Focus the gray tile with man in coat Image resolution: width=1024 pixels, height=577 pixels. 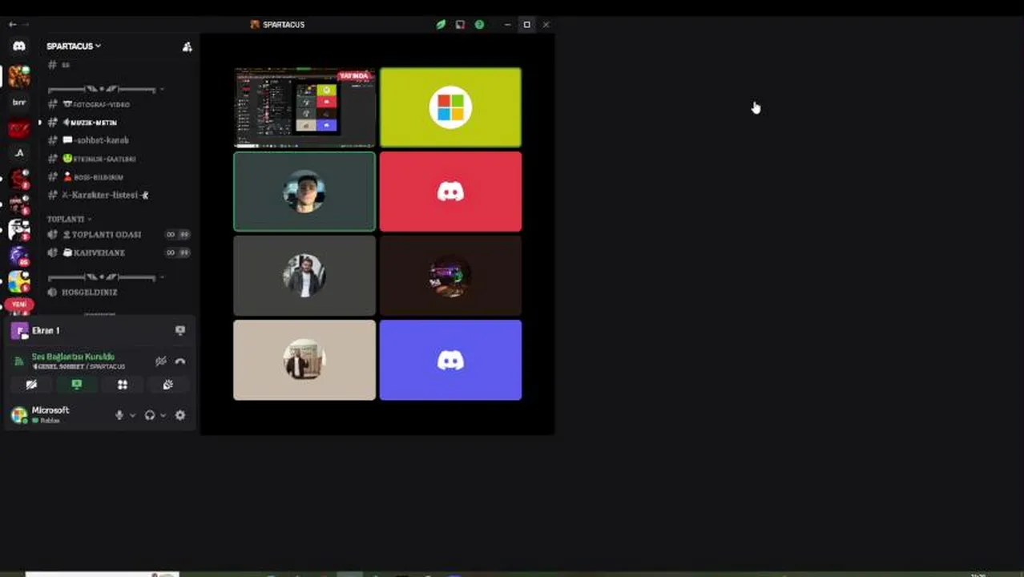click(304, 276)
